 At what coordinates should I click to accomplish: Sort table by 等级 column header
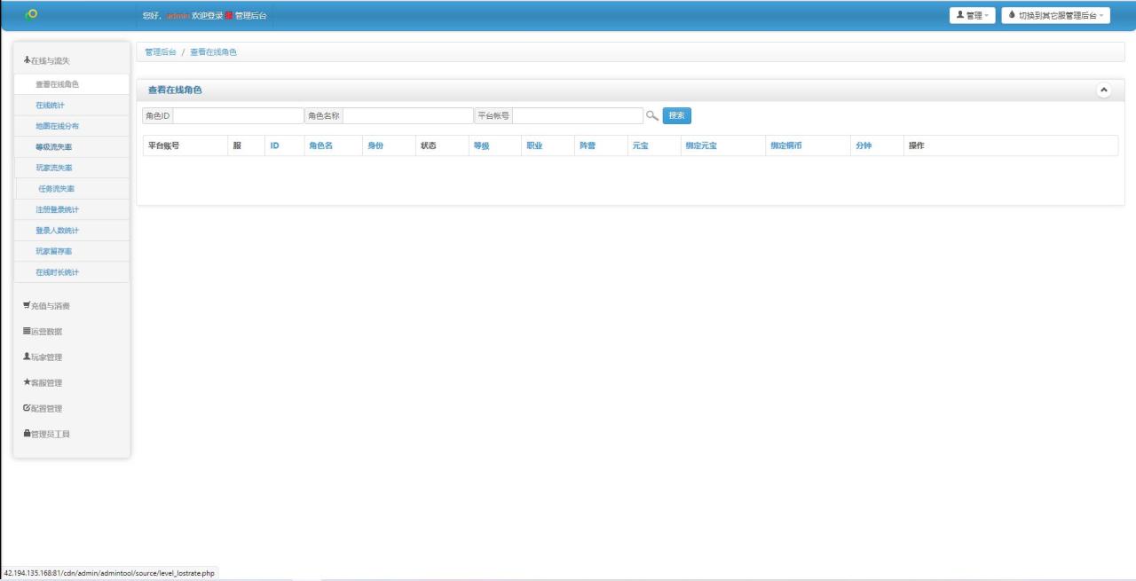tap(481, 145)
